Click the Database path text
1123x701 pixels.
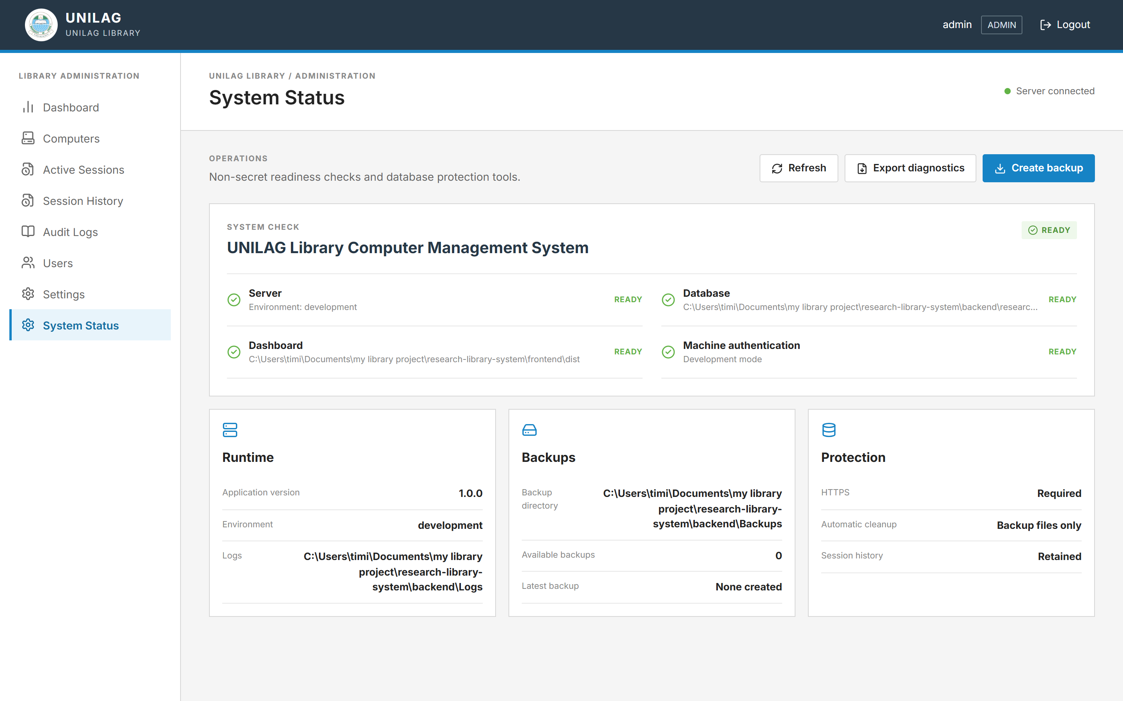pyautogui.click(x=860, y=307)
